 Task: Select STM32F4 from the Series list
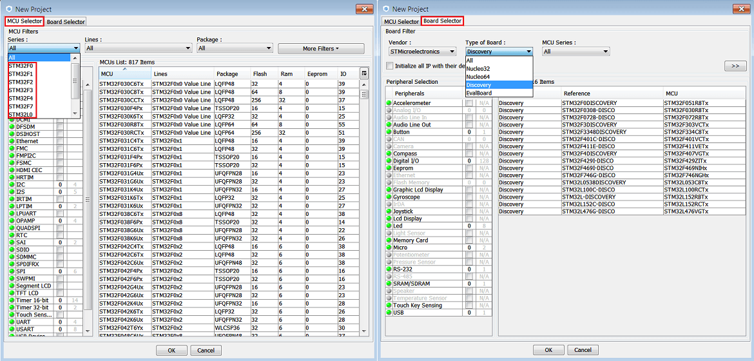click(21, 99)
